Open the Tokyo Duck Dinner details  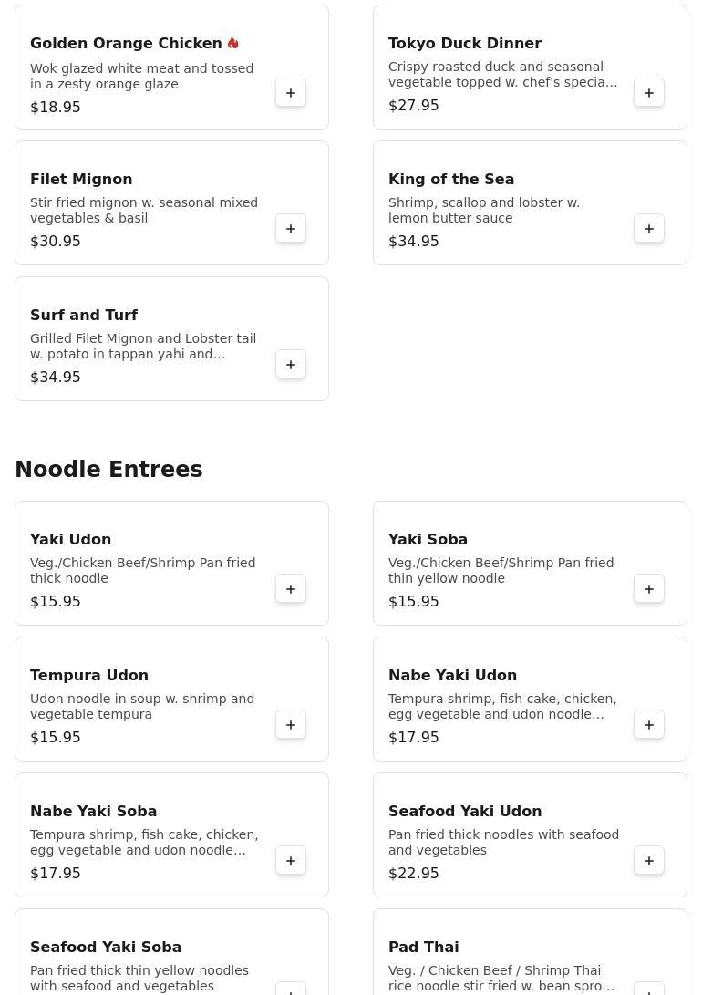tap(464, 44)
